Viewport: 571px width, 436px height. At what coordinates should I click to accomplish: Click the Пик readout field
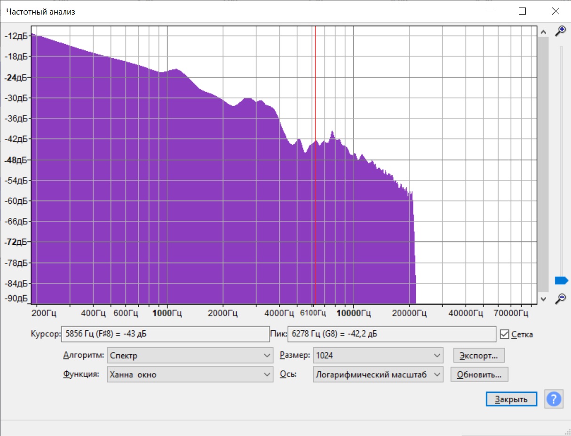(x=392, y=335)
